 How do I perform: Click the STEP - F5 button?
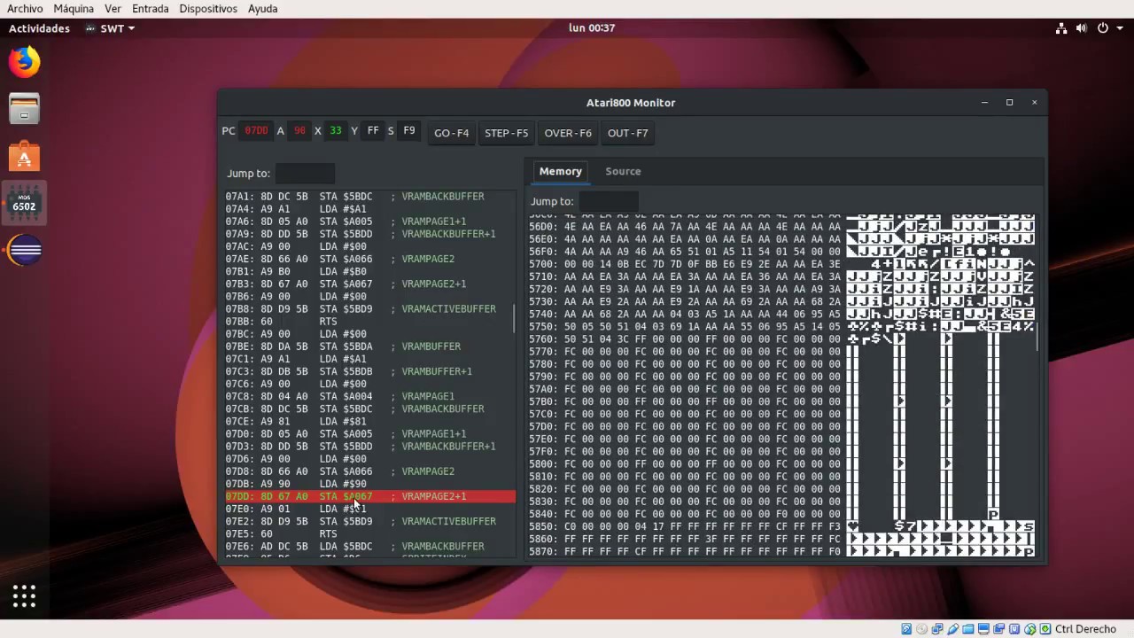pyautogui.click(x=506, y=133)
